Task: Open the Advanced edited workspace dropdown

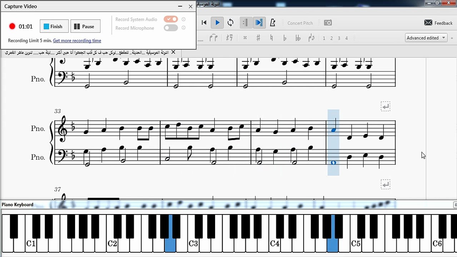Action: pos(426,38)
